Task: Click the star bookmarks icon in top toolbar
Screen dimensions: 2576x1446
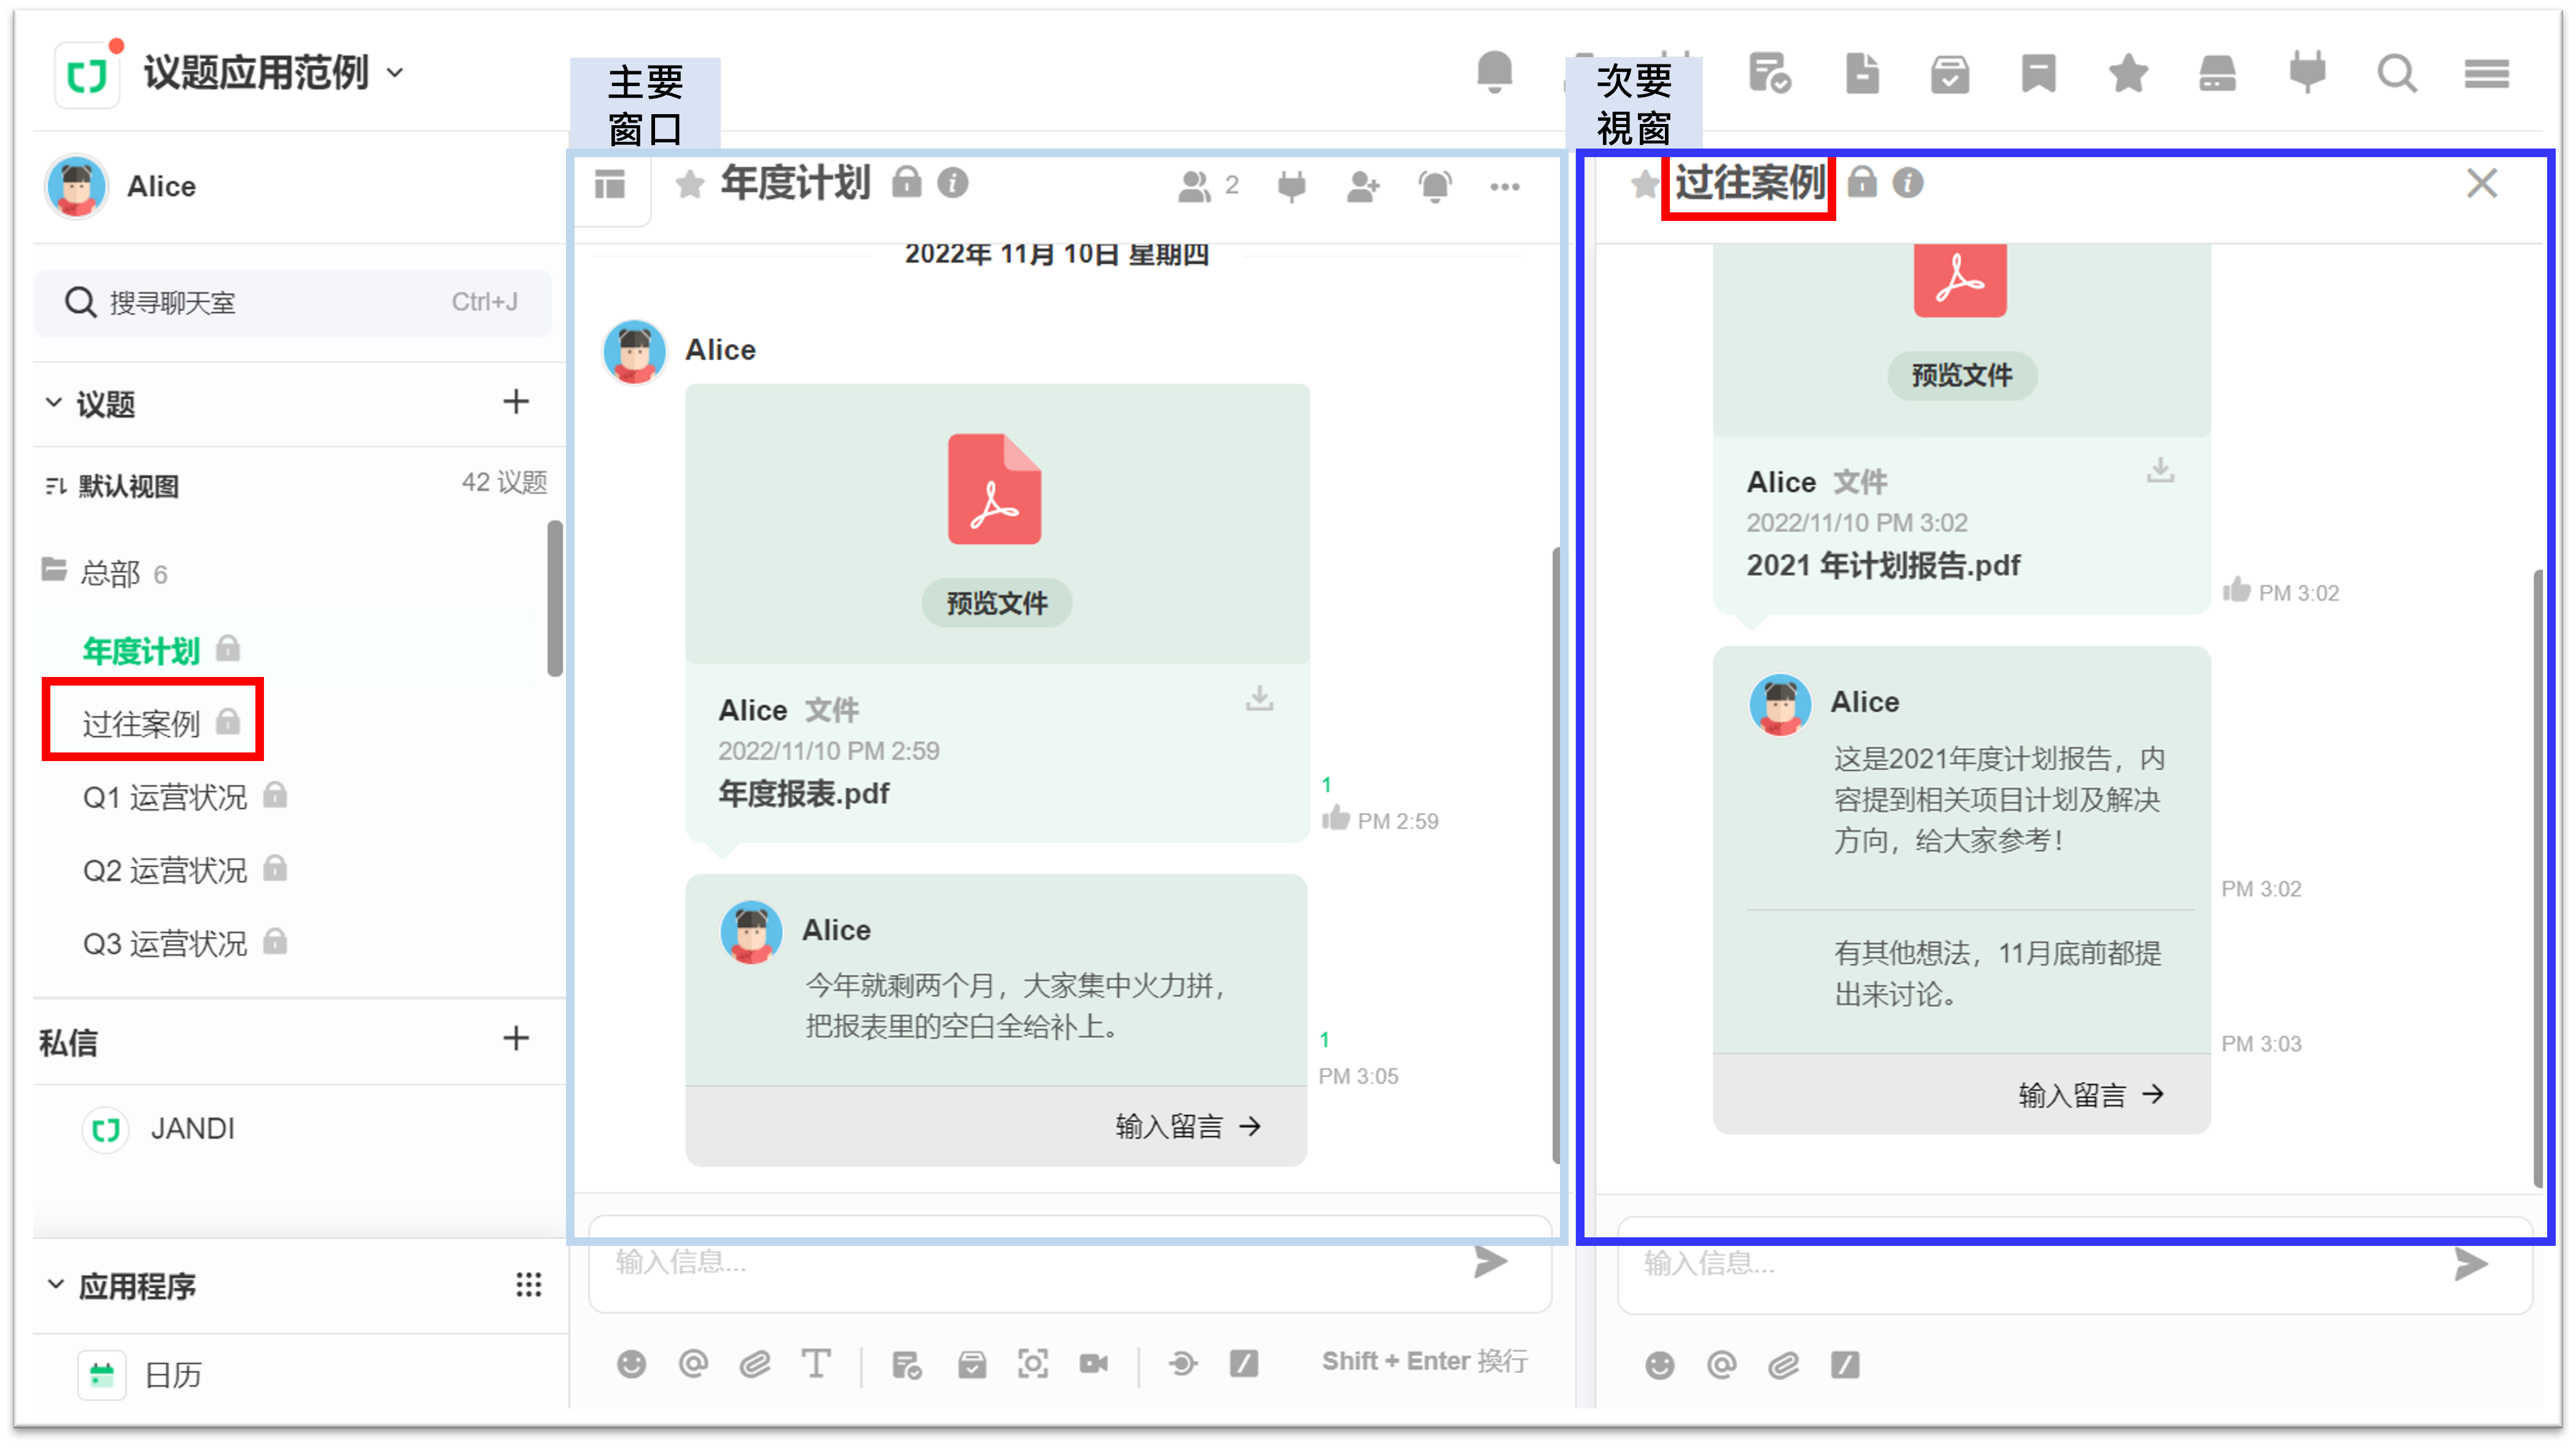Action: [2128, 74]
